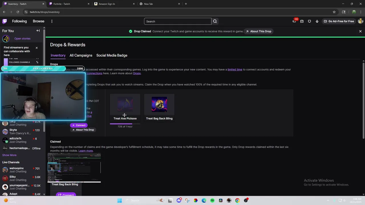Open yourragegaming live channel
The image size is (365, 205).
[22, 187]
